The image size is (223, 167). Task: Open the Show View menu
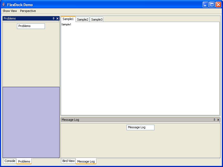(10, 11)
